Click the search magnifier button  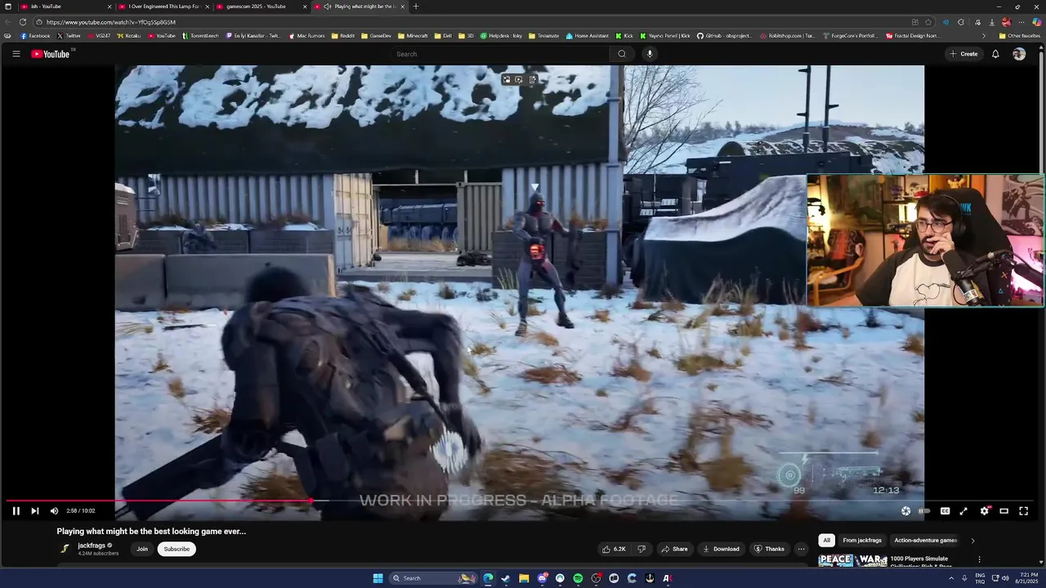622,54
